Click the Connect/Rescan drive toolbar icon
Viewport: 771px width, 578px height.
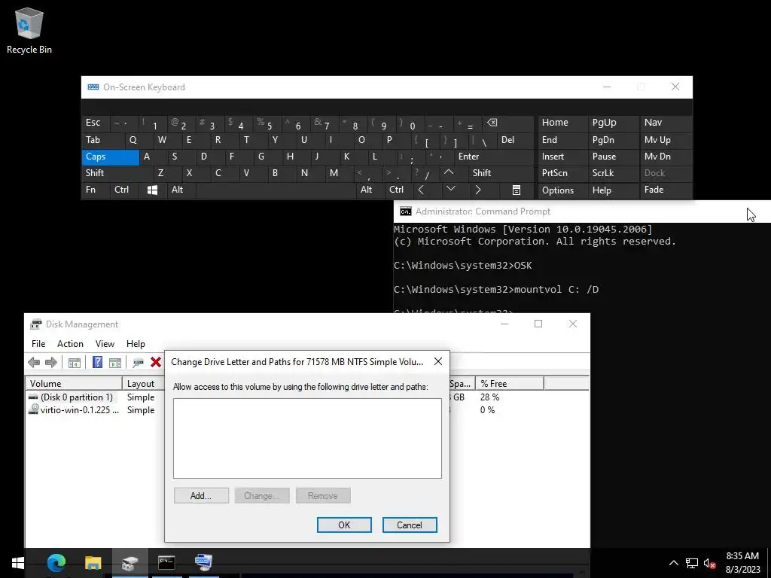tap(139, 363)
